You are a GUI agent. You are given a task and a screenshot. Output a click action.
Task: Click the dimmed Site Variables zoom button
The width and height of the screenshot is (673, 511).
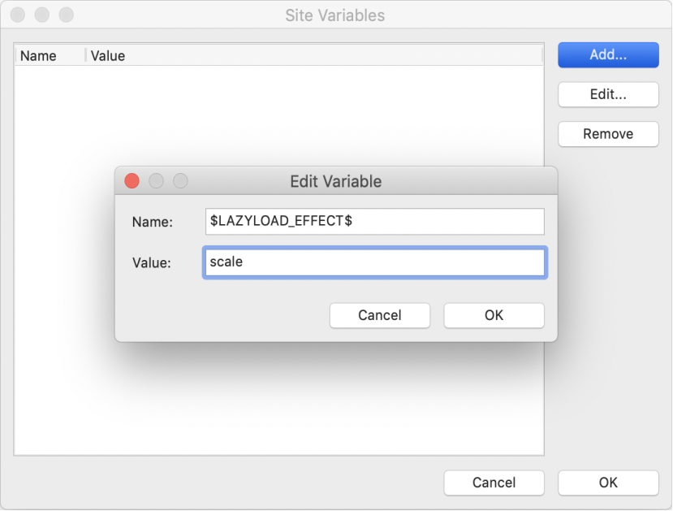[66, 15]
